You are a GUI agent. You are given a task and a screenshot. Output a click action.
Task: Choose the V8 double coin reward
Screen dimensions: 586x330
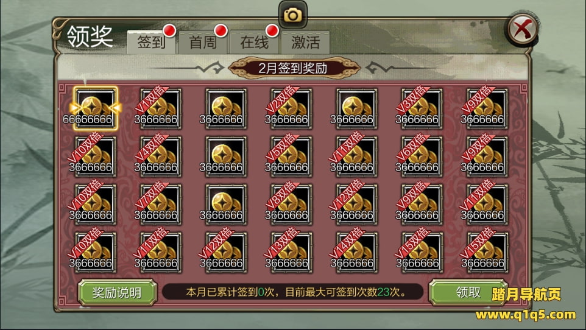[291, 205]
